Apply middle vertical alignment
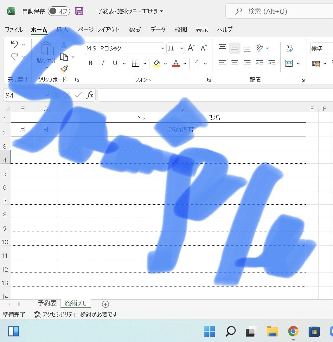Image resolution: width=333 pixels, height=342 pixels. point(235,48)
